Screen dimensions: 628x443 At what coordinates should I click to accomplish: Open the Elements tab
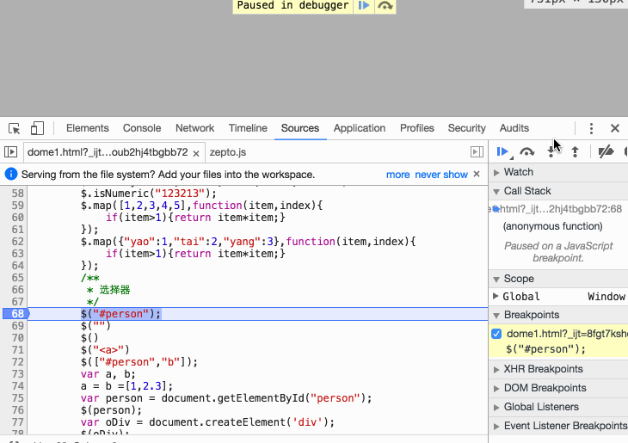(87, 128)
